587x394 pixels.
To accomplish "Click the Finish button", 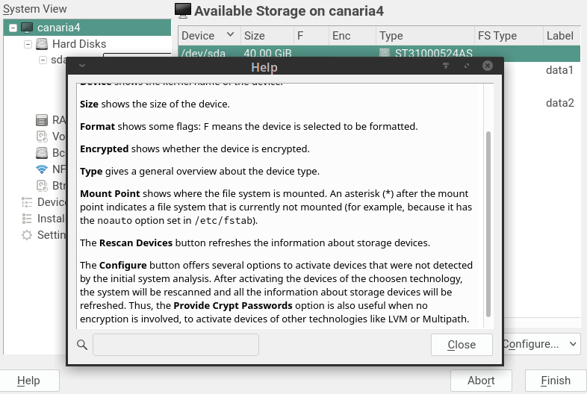I will (555, 381).
